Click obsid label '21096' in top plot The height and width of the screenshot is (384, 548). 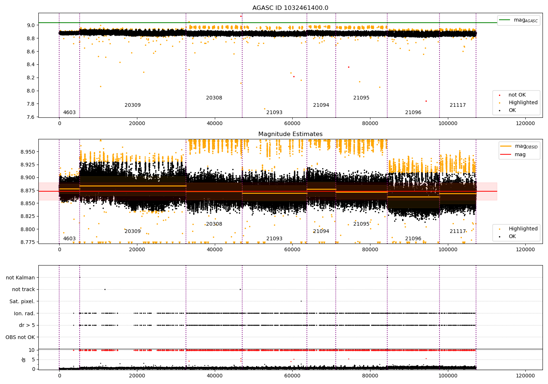coord(413,113)
